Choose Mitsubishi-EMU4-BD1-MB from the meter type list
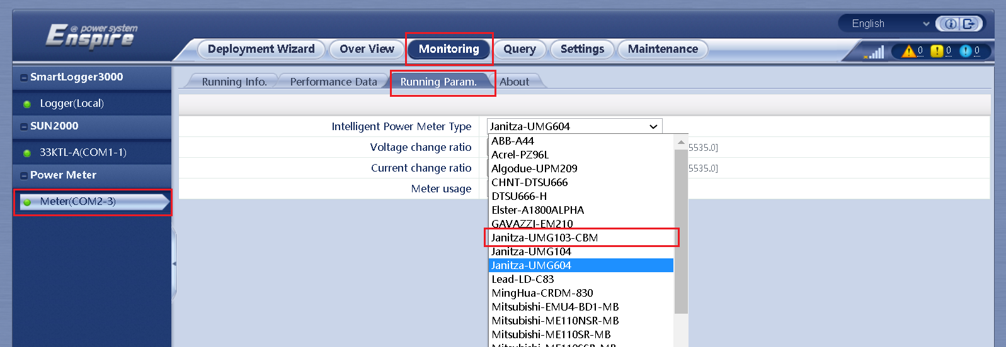 pos(581,307)
